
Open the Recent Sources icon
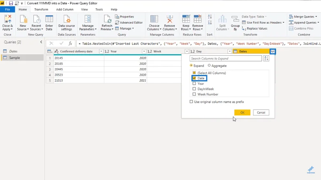pos(37,19)
